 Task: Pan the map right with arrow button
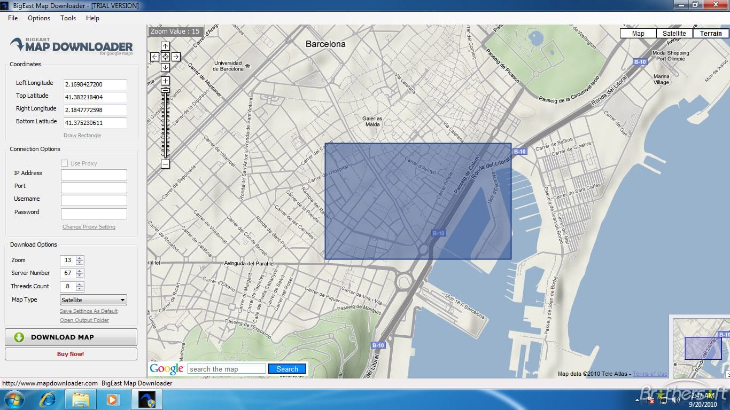click(x=176, y=57)
